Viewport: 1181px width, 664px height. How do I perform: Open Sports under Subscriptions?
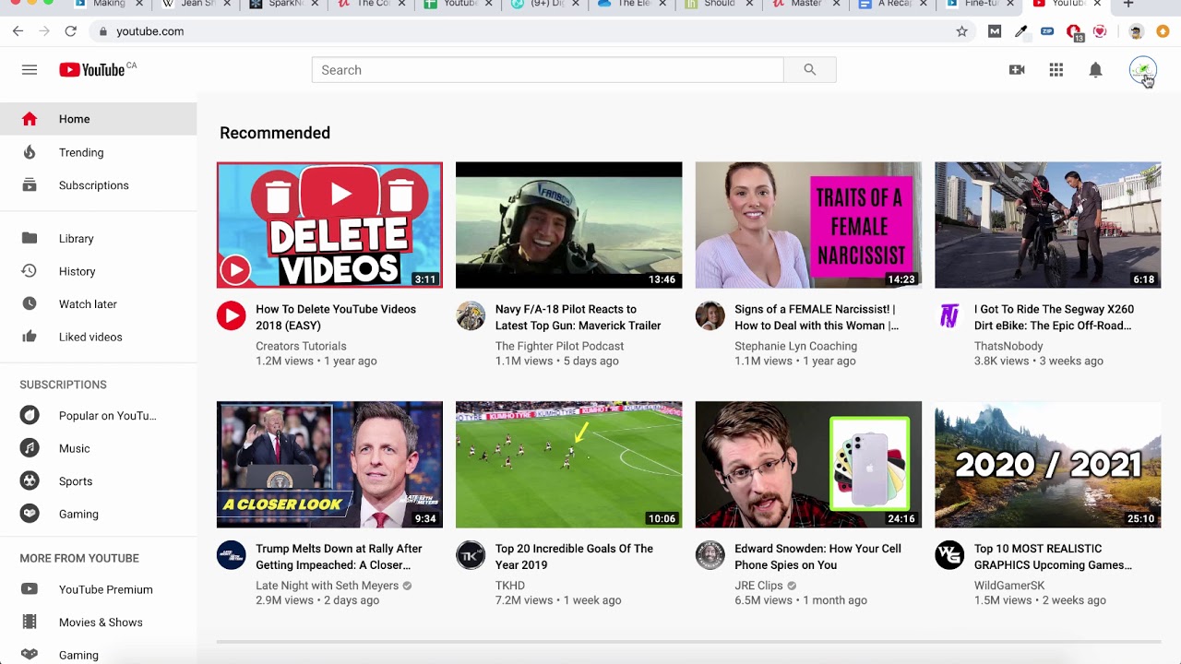point(98,481)
